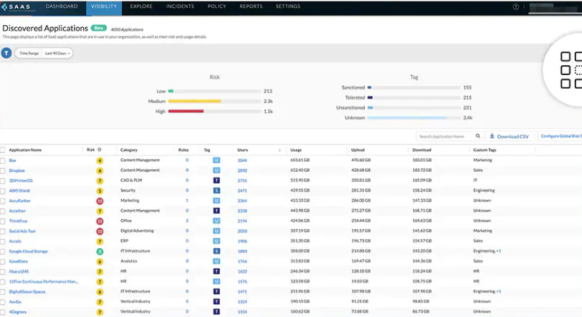
Task: Click the Medium risk yellow bar
Action: point(194,101)
